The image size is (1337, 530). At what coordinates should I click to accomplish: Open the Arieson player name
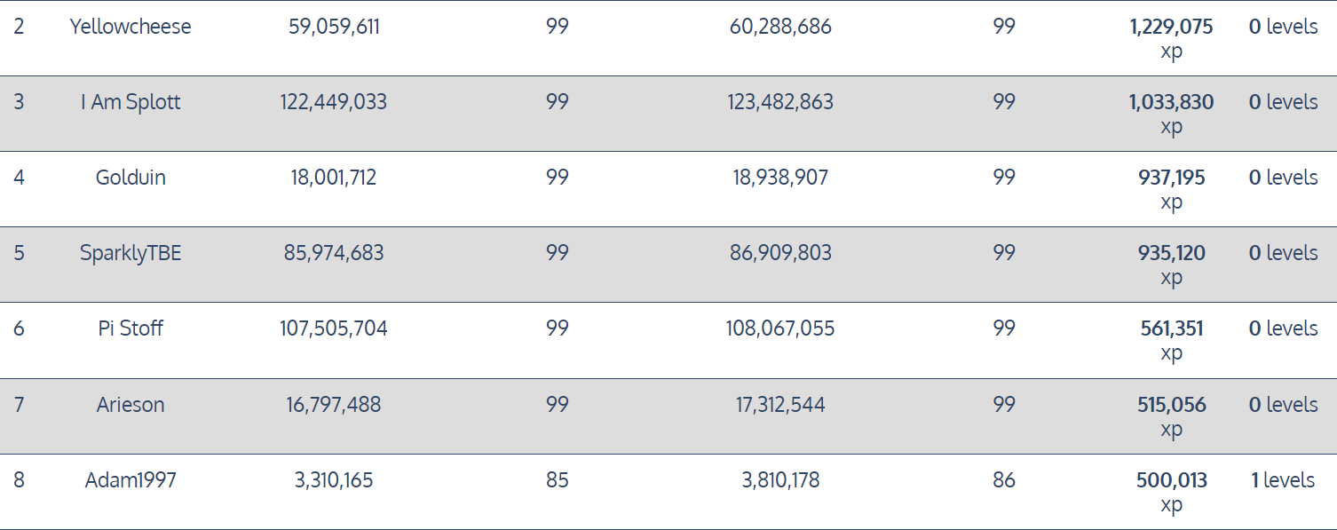[131, 405]
